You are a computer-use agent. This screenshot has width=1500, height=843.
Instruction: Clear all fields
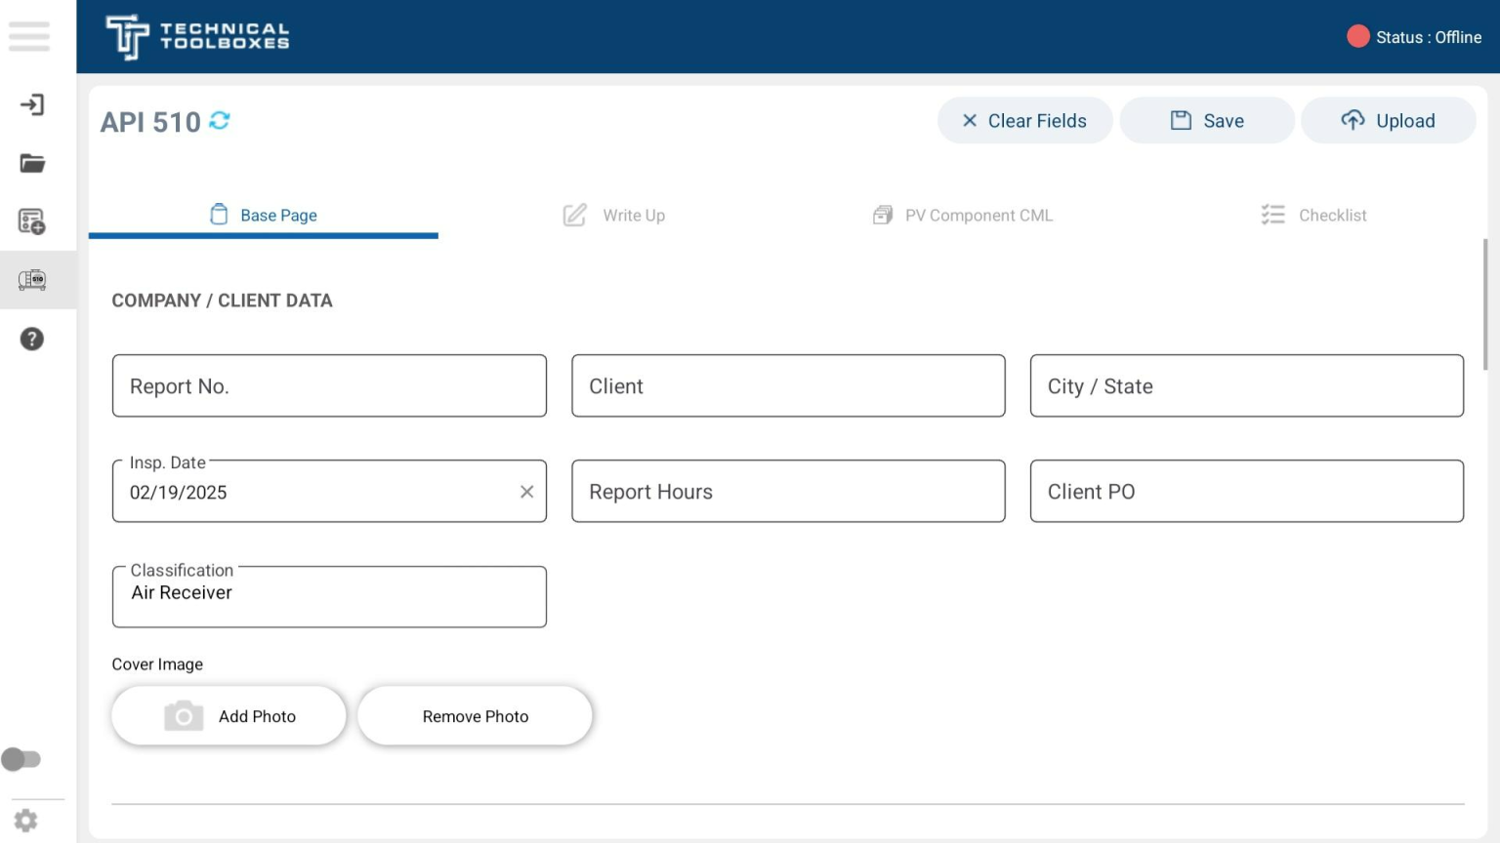pyautogui.click(x=1024, y=120)
